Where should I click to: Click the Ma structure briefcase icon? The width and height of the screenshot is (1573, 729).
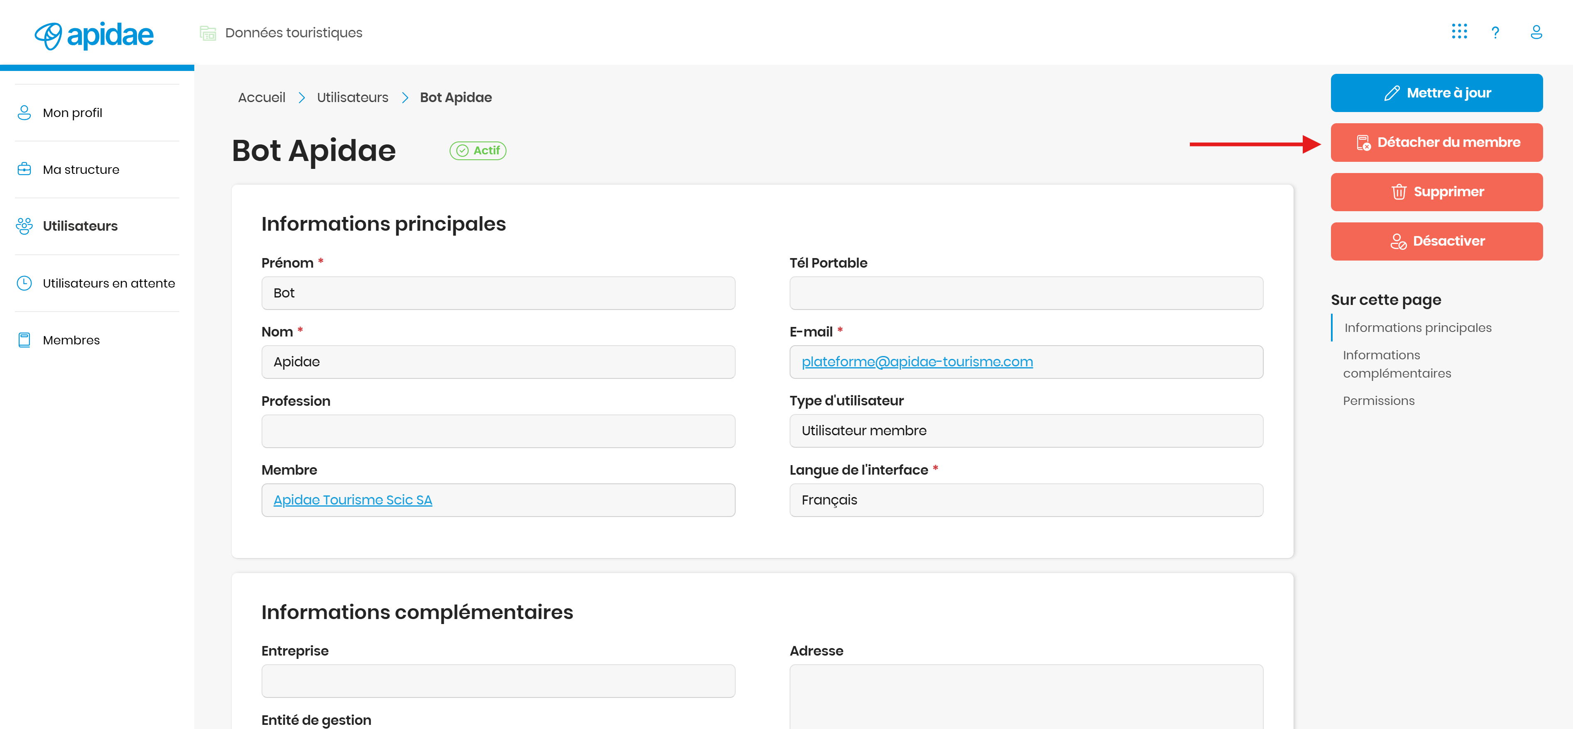point(24,169)
